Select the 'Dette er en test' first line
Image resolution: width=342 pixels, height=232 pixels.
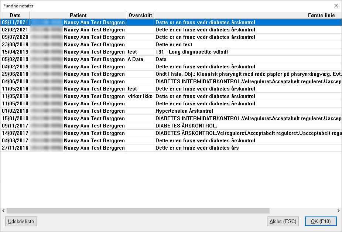coord(174,45)
